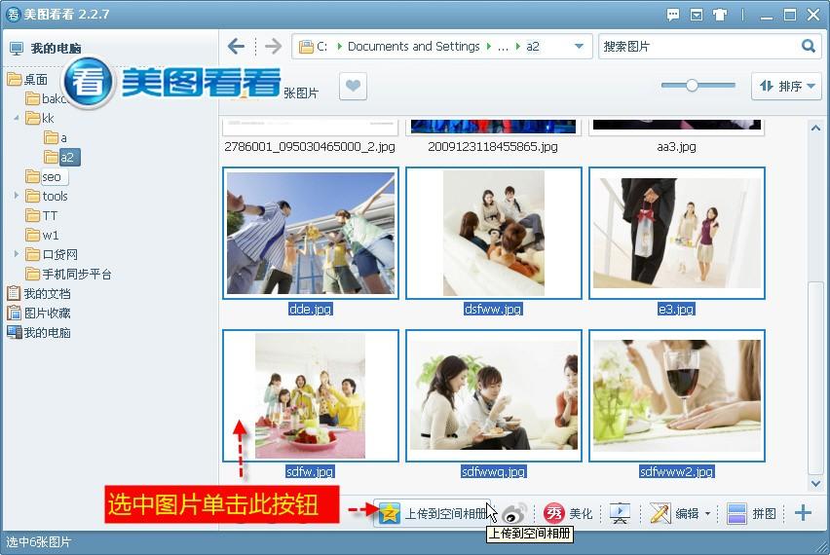830x555 pixels.
Task: Collapse the kk folder tree node
Action: pos(17,118)
